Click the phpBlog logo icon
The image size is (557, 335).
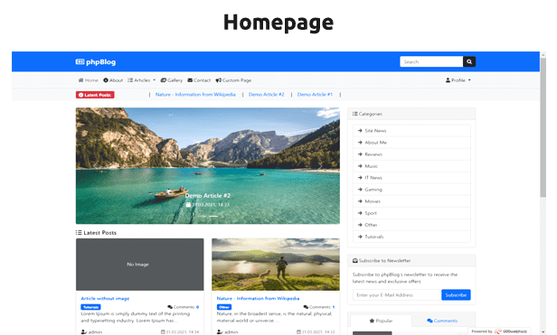pos(80,61)
